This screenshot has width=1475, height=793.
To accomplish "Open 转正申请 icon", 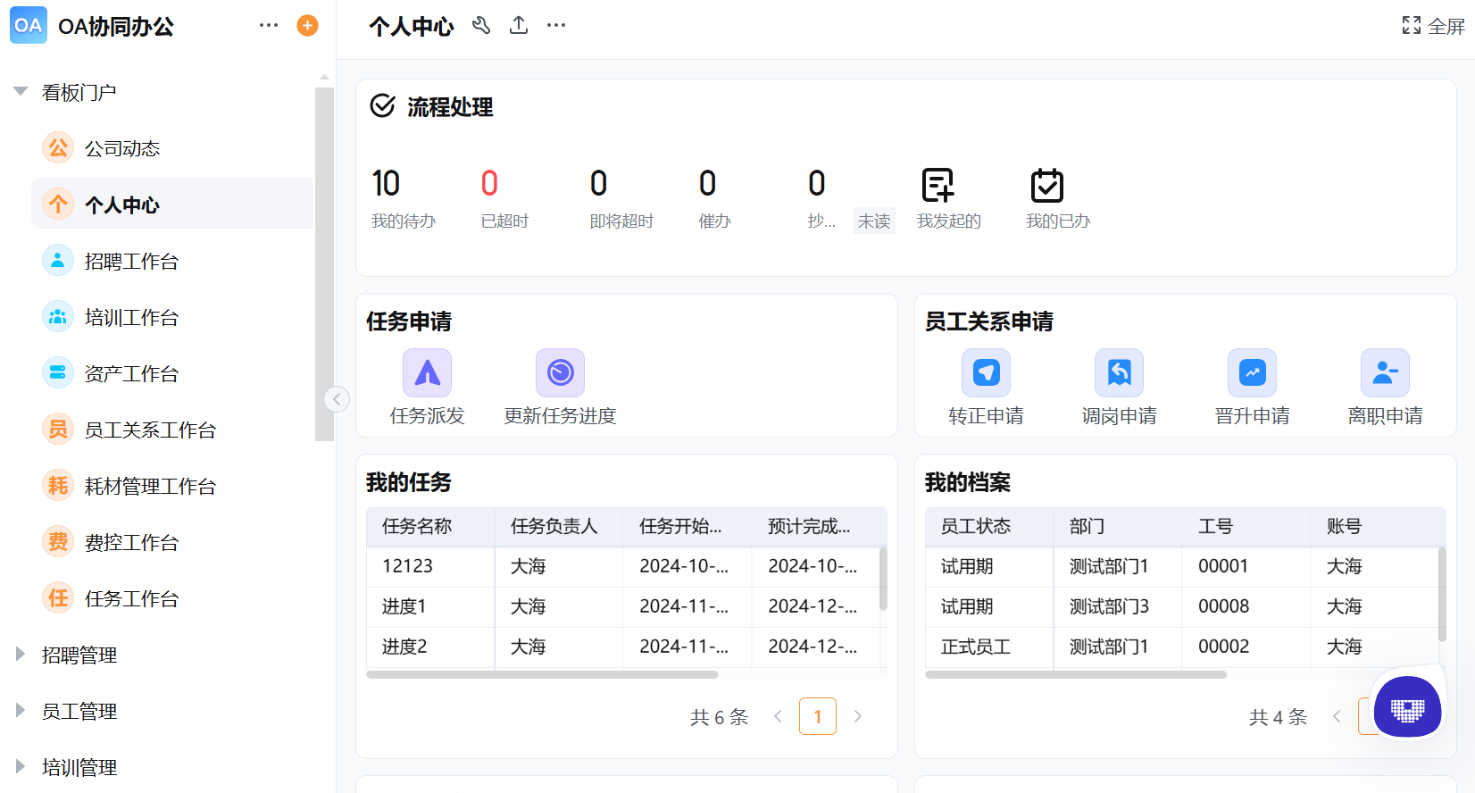I will click(986, 372).
